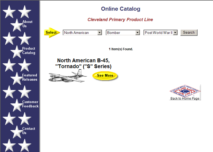Viewport: 213px width, 152px height.
Task: Click the star icon beside Product Catalog
Action: [x=16, y=52]
